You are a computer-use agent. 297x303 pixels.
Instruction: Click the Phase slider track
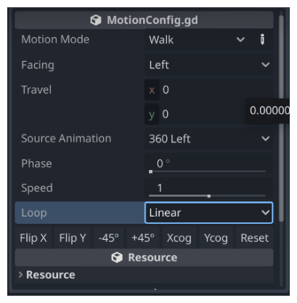[x=208, y=171]
